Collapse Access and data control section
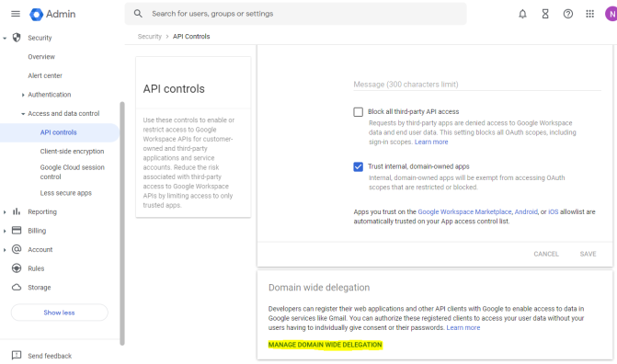Image resolution: width=617 pixels, height=364 pixels. click(23, 114)
